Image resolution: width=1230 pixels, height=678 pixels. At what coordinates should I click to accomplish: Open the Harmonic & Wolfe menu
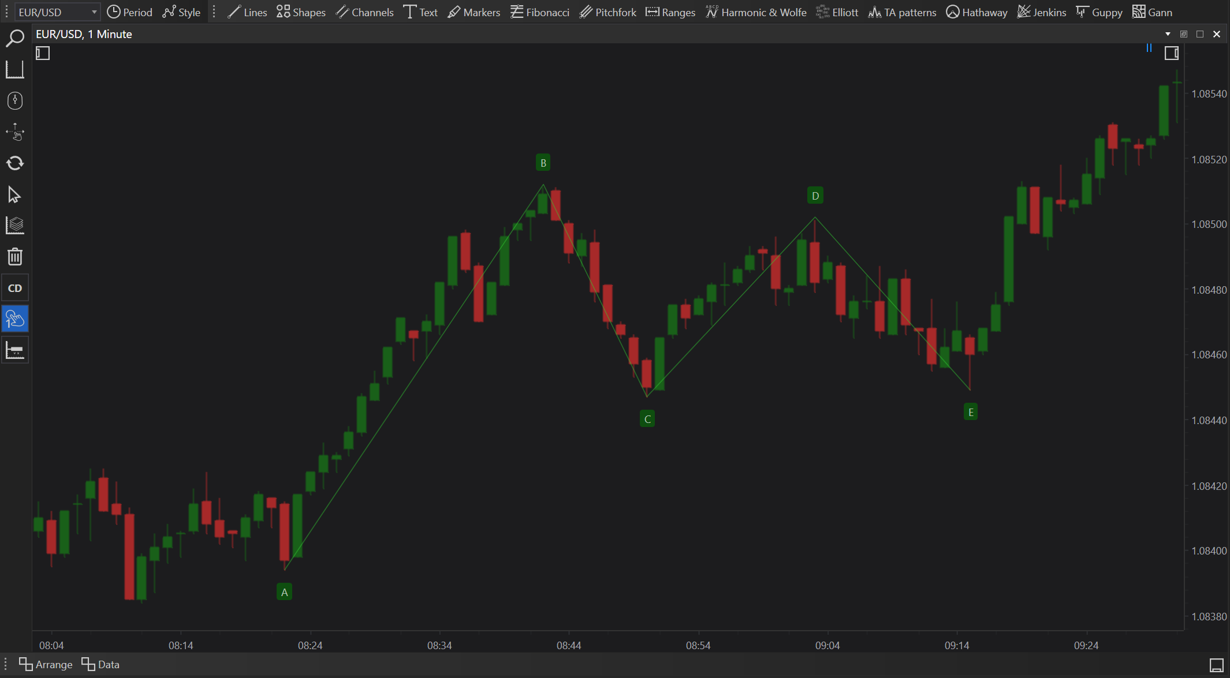(x=755, y=12)
